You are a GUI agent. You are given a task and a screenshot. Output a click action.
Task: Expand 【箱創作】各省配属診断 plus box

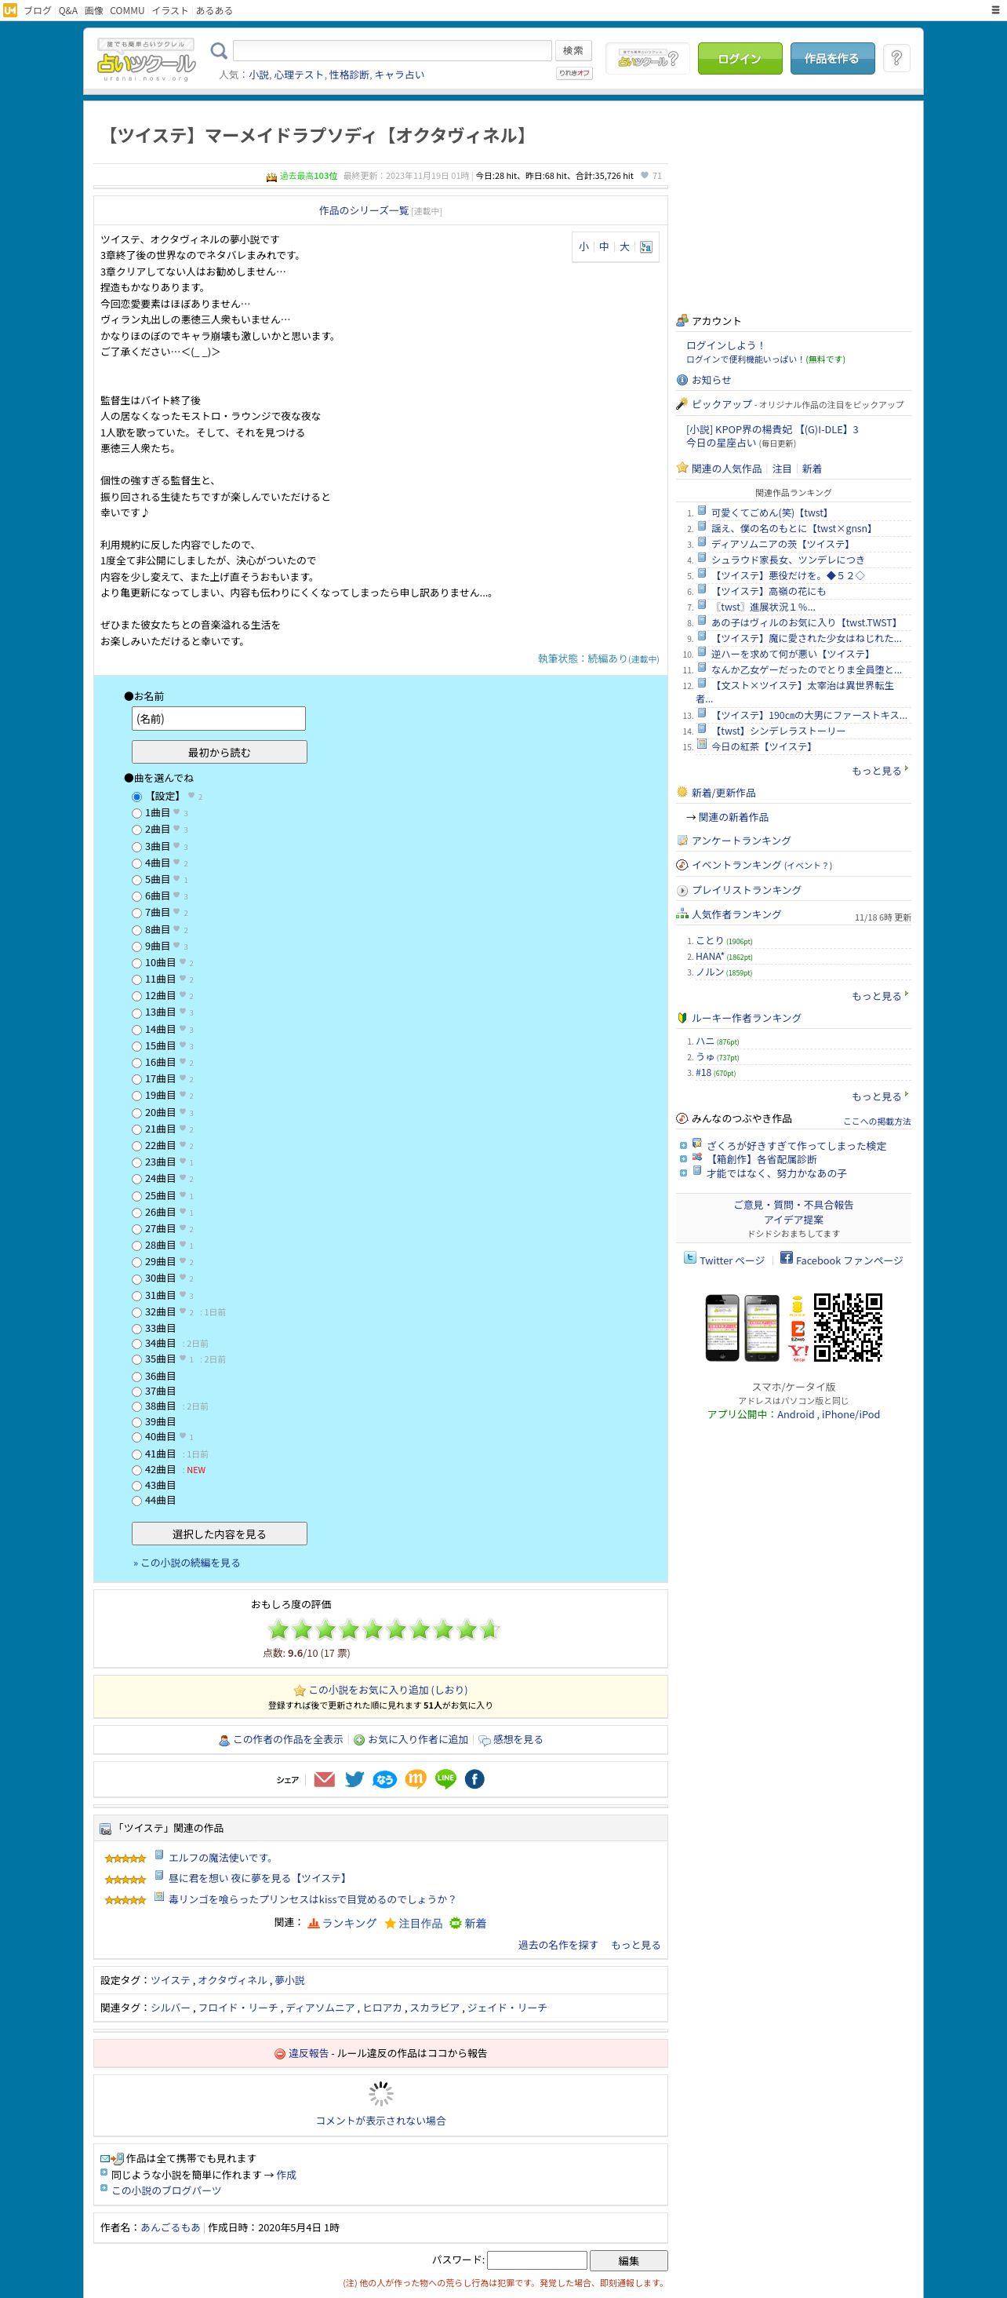click(x=682, y=1160)
